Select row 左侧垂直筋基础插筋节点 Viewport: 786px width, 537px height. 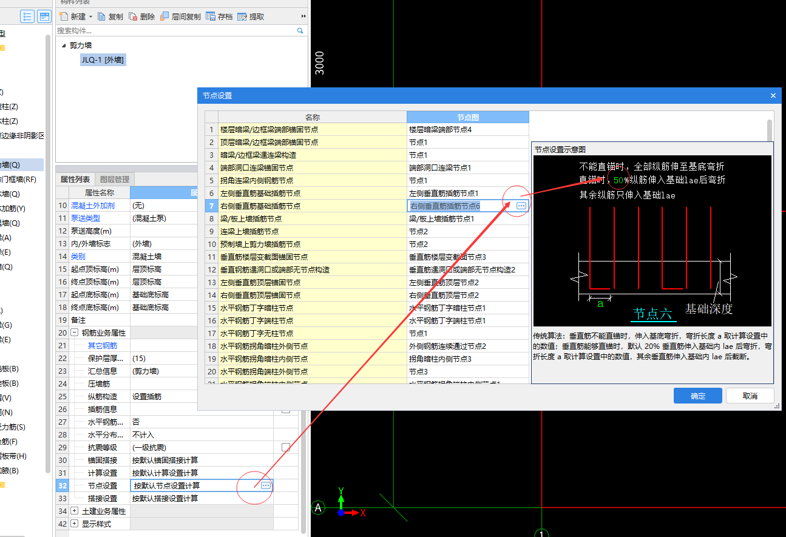pos(313,194)
